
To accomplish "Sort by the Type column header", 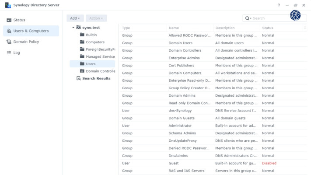I will pos(143,28).
